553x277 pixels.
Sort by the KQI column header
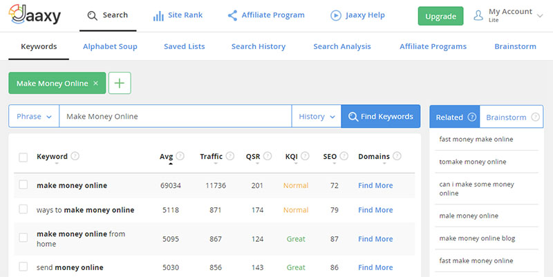pyautogui.click(x=291, y=157)
